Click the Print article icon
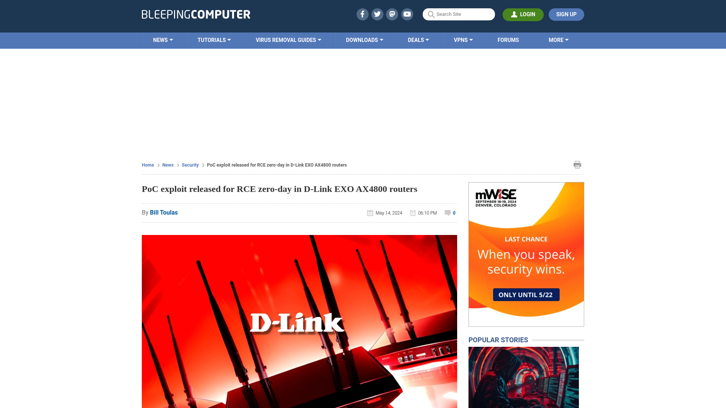 pos(577,164)
